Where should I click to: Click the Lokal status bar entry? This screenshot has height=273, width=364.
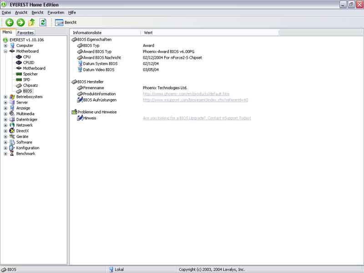click(116, 269)
